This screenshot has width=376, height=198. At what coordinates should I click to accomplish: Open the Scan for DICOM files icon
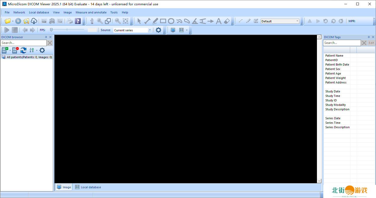click(x=26, y=21)
